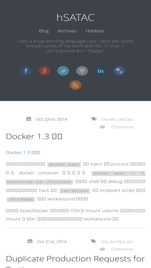Open the Facebook profile icon
This screenshot has width=151, height=268.
[26, 71]
